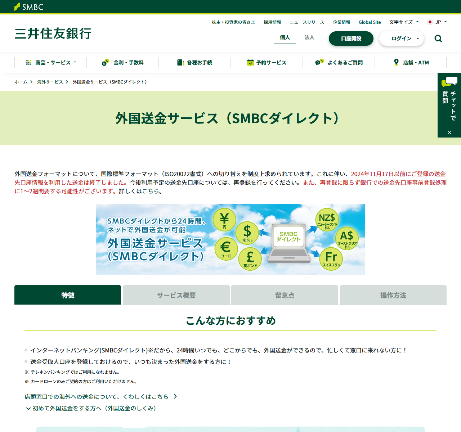Select the 法人 tab
The image size is (461, 432).
click(x=309, y=37)
